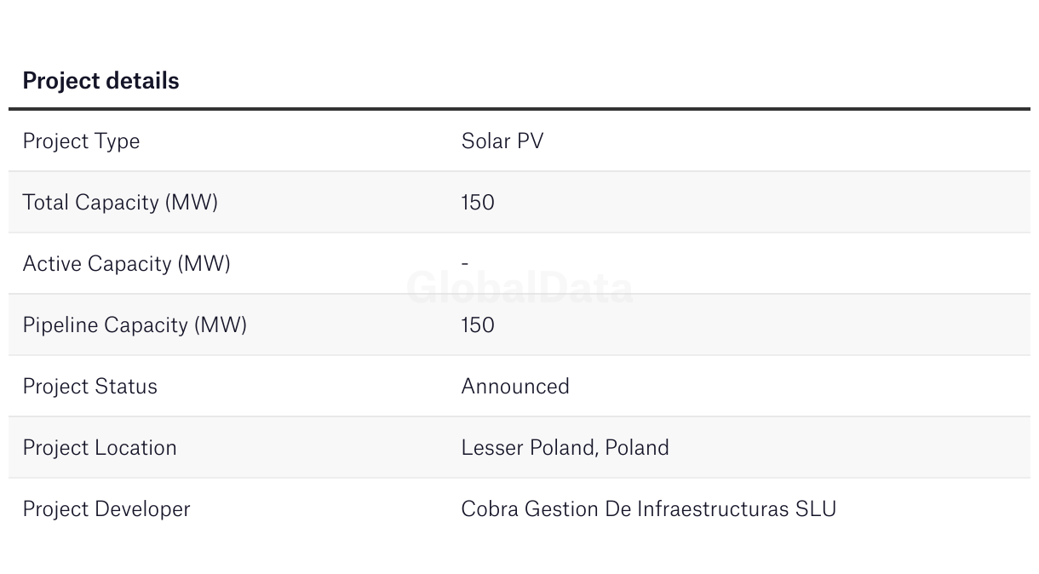Click the Solar PV value
Viewport: 1039px width, 574px height.
502,141
